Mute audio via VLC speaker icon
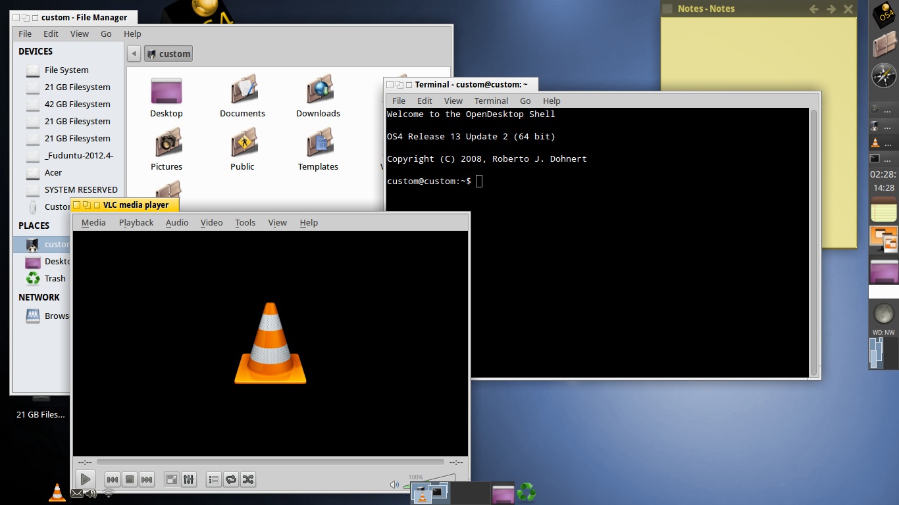Viewport: 899px width, 505px height. pos(394,485)
